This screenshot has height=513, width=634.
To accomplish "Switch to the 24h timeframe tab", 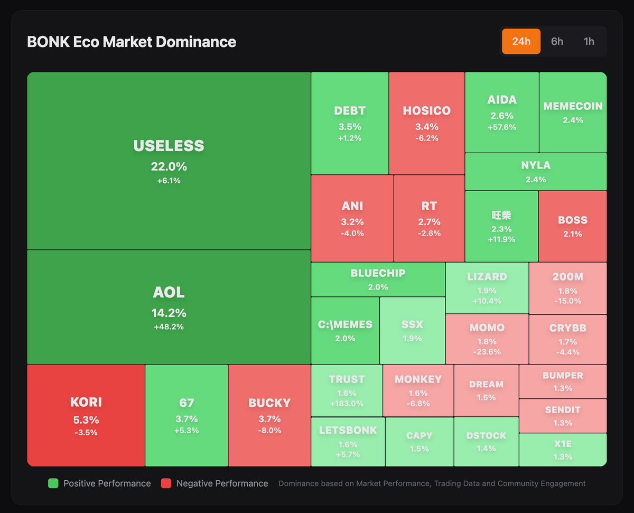I will pos(521,41).
